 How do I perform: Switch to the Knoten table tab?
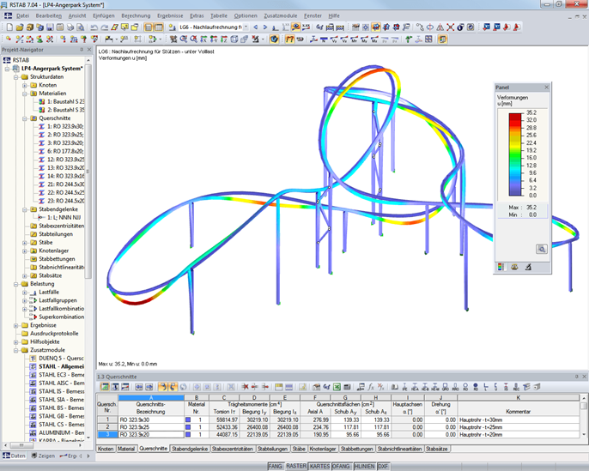106,449
